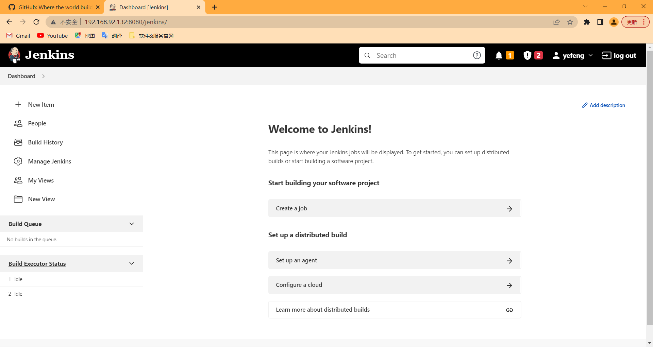
Task: Open 地图 bookmark
Action: (x=85, y=36)
